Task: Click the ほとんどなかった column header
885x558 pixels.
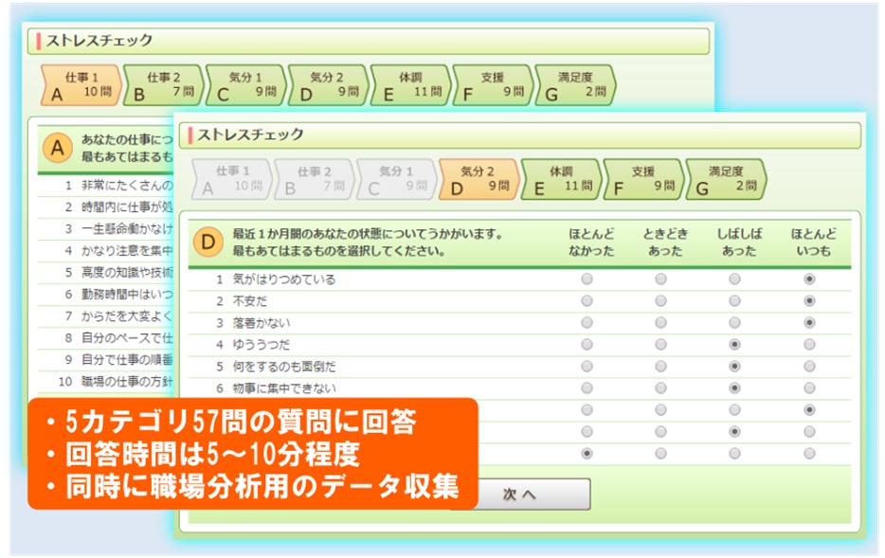Action: [591, 242]
